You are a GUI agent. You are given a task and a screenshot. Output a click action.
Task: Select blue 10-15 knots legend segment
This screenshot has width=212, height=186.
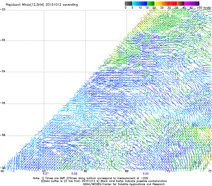pos(143,3)
